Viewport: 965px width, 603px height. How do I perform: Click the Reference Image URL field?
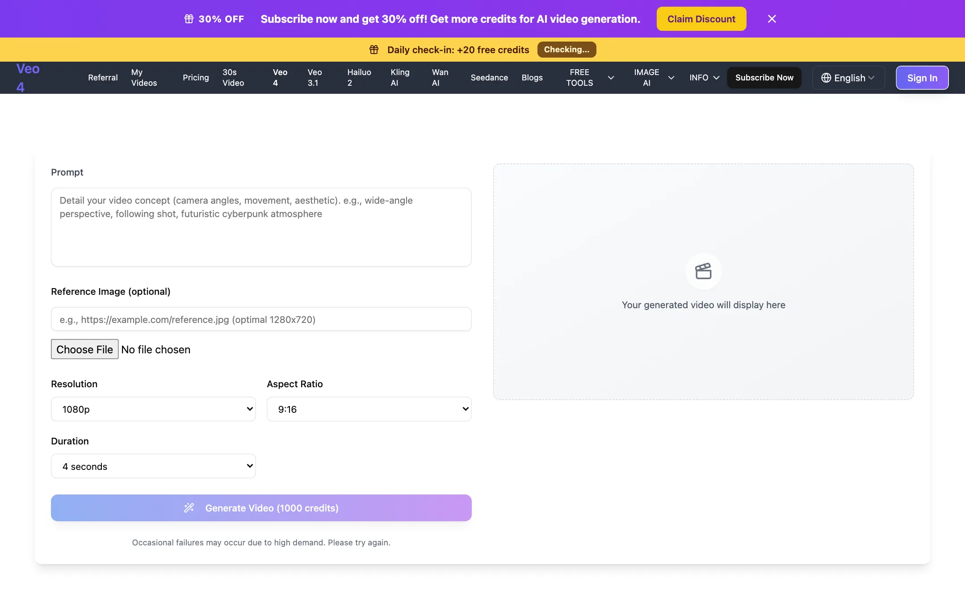tap(261, 319)
